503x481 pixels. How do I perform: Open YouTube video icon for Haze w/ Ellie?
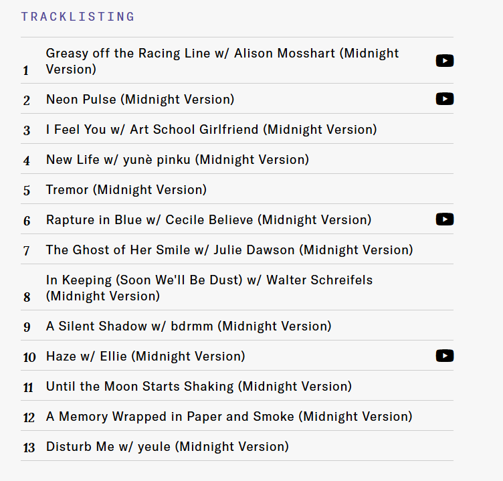click(445, 356)
